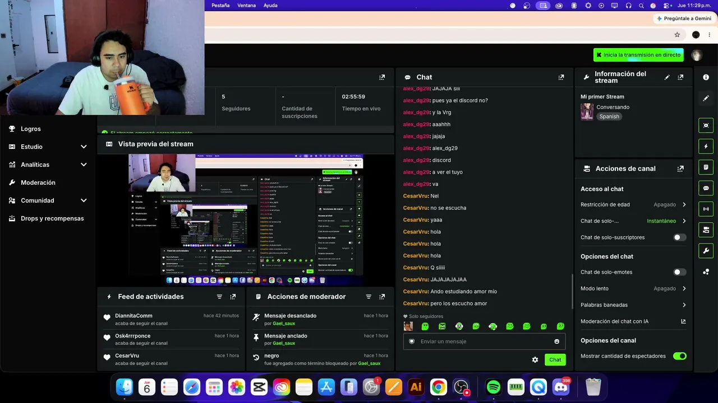Click the 'negro' blocked term entry
718x403 pixels.
tap(320, 359)
